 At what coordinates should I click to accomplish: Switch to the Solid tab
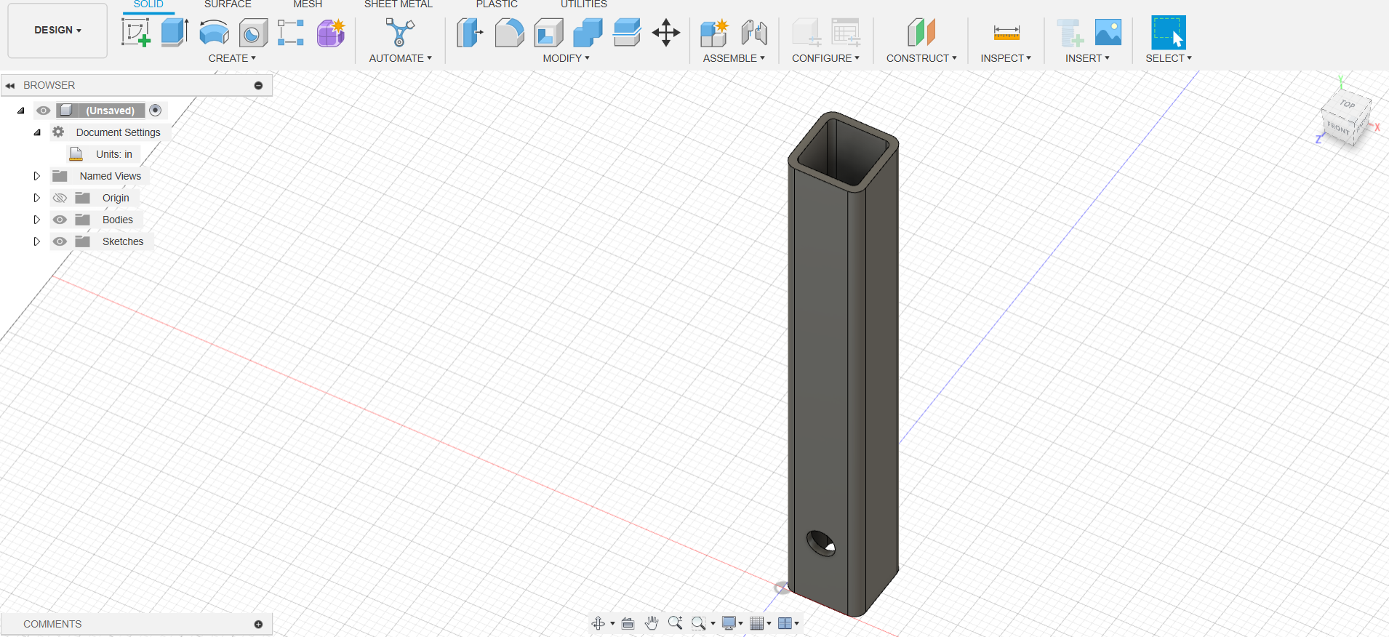(148, 4)
